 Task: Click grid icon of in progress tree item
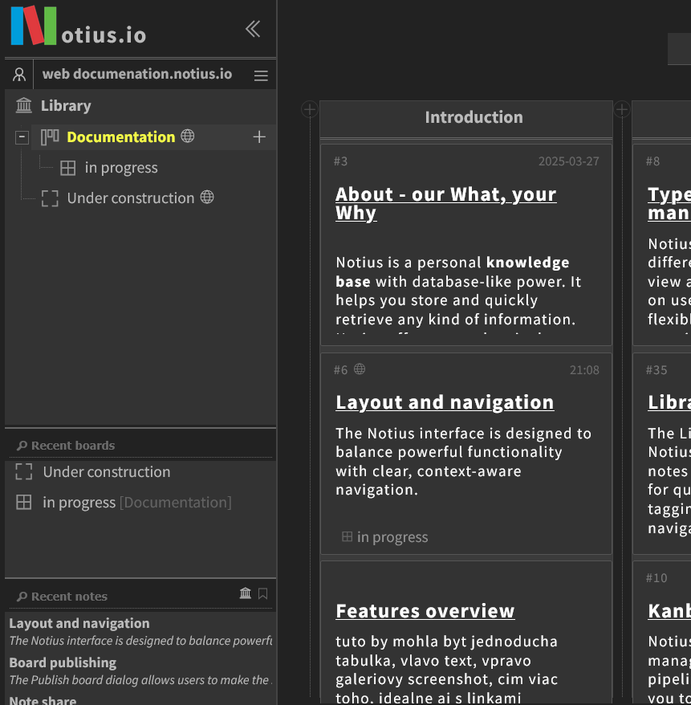point(68,168)
